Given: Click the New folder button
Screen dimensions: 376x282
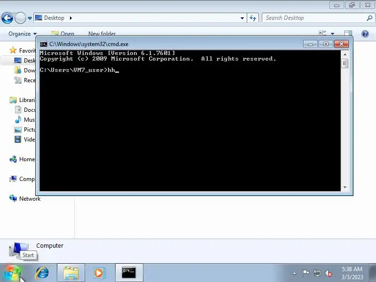Looking at the screenshot, I should pyautogui.click(x=102, y=33).
